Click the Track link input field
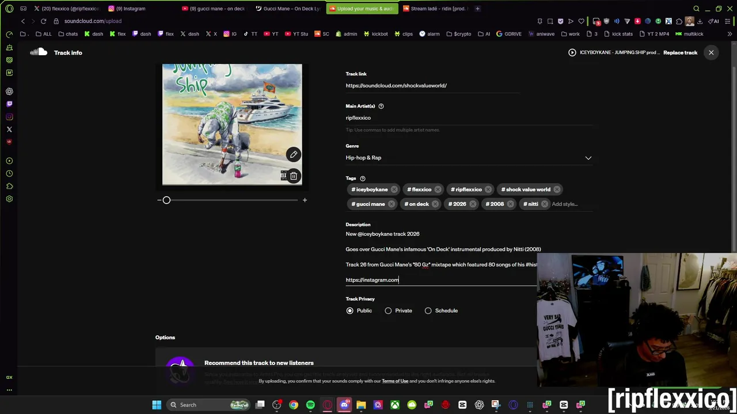 click(x=432, y=86)
